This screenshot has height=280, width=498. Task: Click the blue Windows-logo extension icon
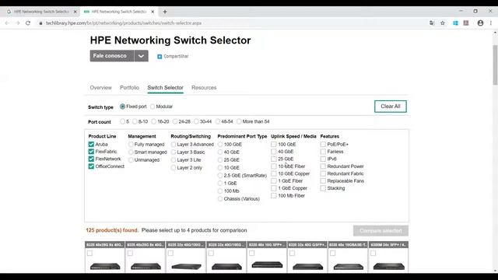455,23
